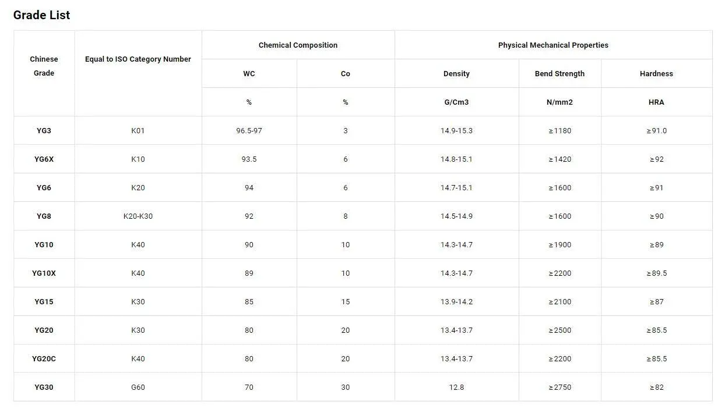Click the YG3 grade row label
The image size is (725, 409).
(x=44, y=130)
